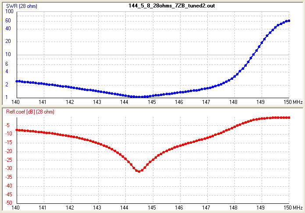
Task: Click 140 on SWR chart frequency axis
Action: pyautogui.click(x=16, y=102)
